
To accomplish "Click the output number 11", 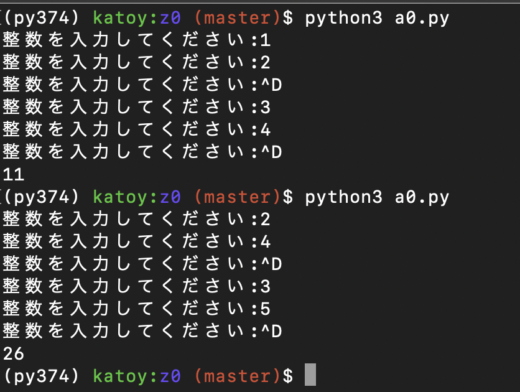I will 14,174.
